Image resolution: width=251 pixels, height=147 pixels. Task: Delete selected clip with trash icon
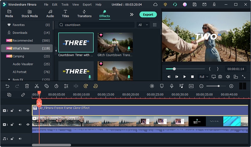coord(27,86)
